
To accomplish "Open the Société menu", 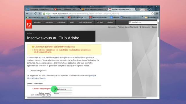I will tap(100, 23).
